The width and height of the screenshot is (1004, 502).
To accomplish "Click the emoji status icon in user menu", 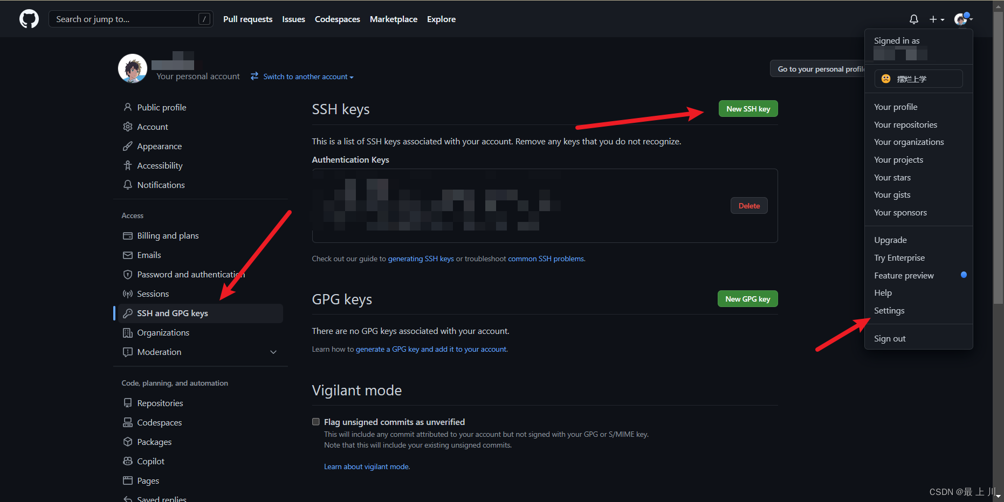I will point(886,79).
